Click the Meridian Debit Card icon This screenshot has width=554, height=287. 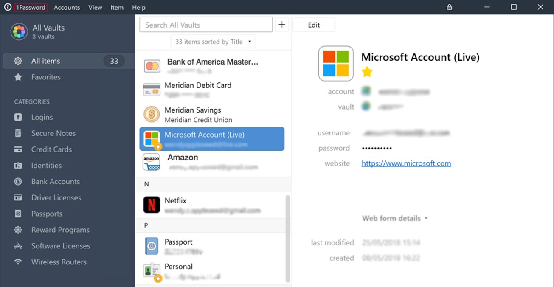(x=152, y=90)
